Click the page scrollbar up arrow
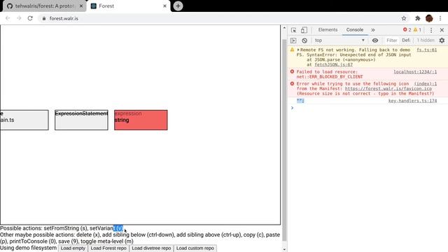 284,28
